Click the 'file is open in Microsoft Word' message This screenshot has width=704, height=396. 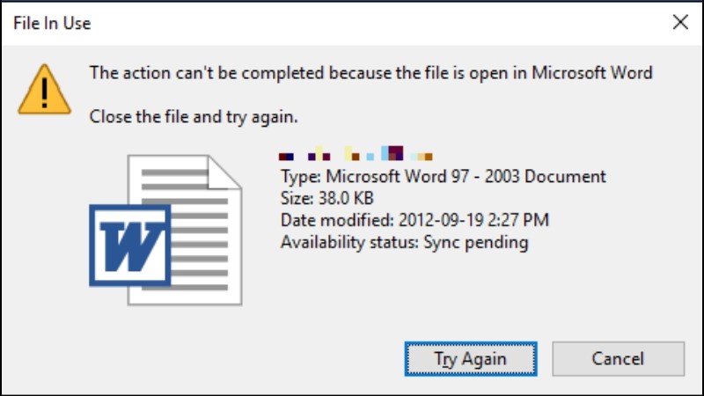pos(370,73)
